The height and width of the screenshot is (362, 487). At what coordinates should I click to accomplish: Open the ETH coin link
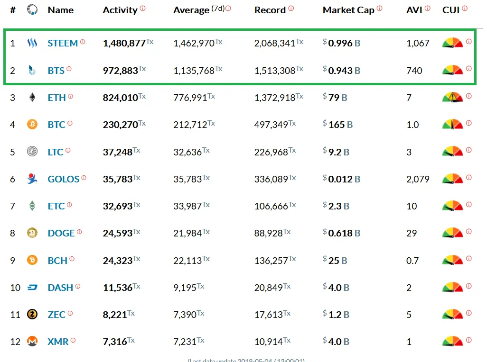point(57,98)
